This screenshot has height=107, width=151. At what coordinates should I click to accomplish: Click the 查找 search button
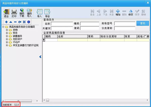[x=143, y=23]
